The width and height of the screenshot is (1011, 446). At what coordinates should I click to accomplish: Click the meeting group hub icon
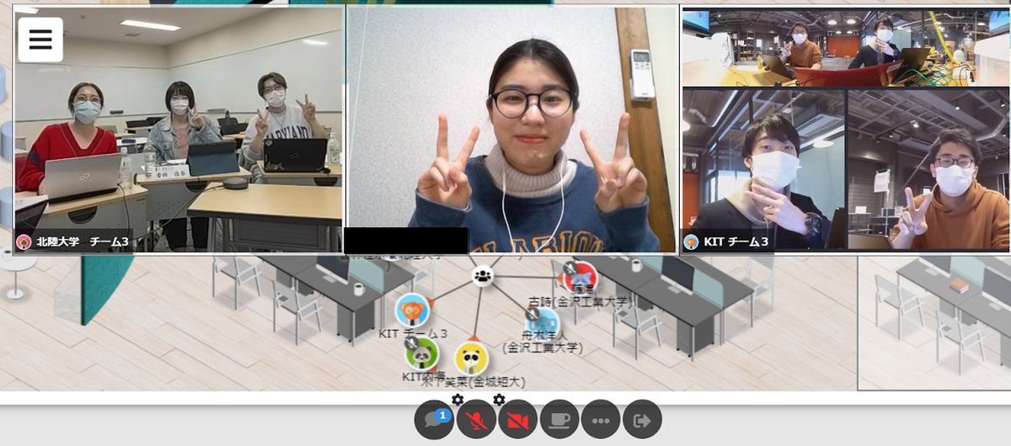point(482,274)
